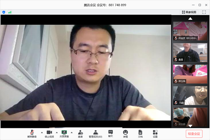The width and height of the screenshot is (210, 140).
Task: Select participant thumbnail labeled 冯媛
Action: pyautogui.click(x=190, y=96)
